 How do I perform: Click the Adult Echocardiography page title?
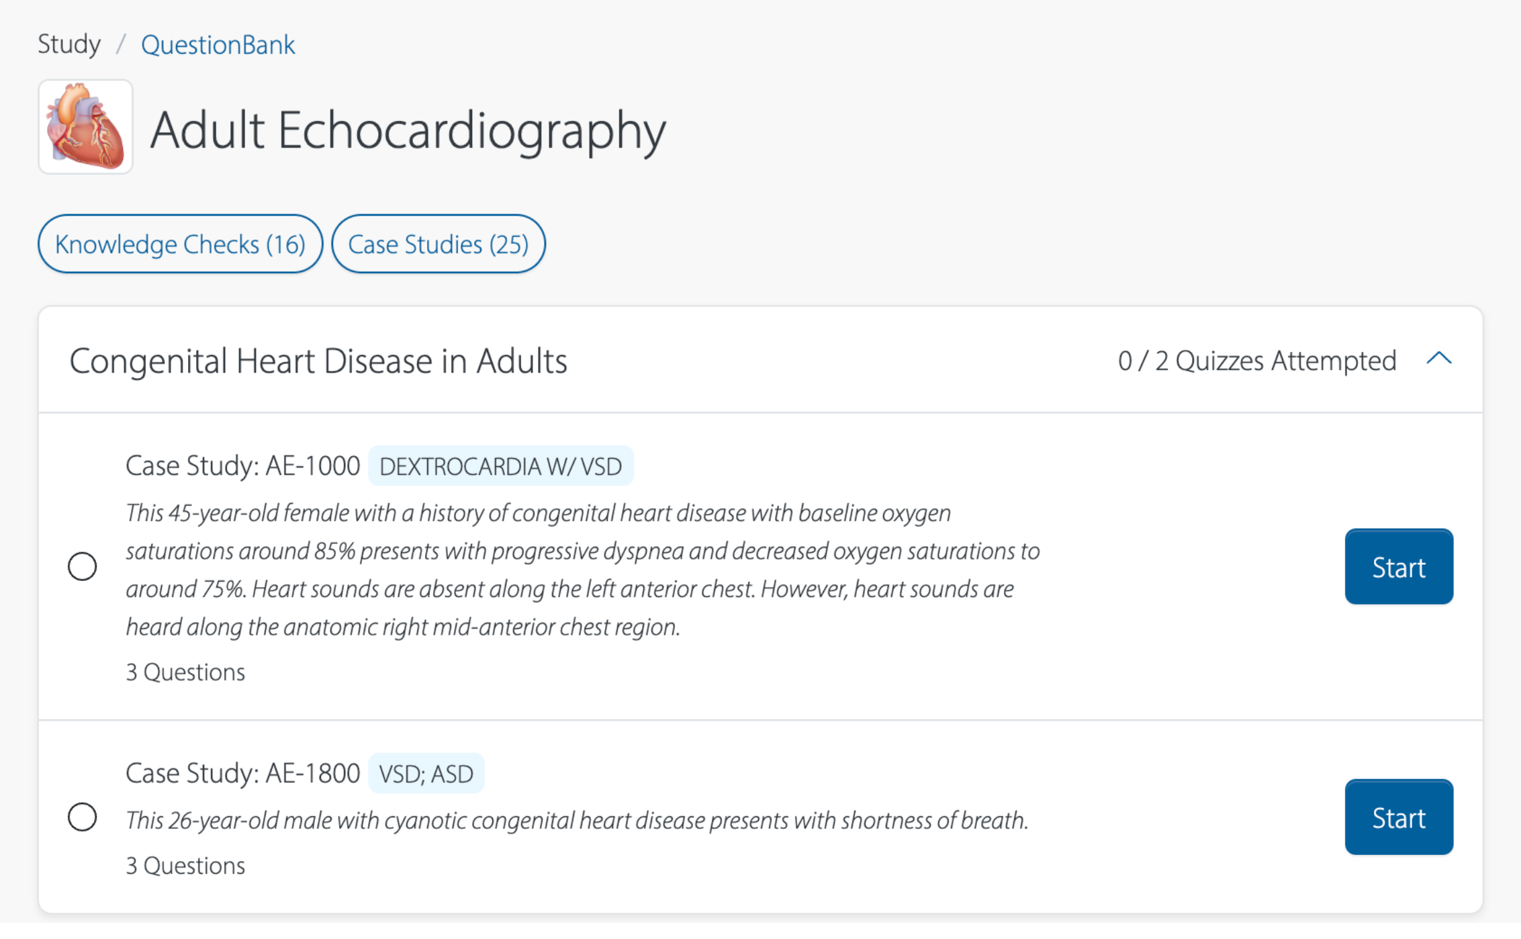click(x=408, y=130)
